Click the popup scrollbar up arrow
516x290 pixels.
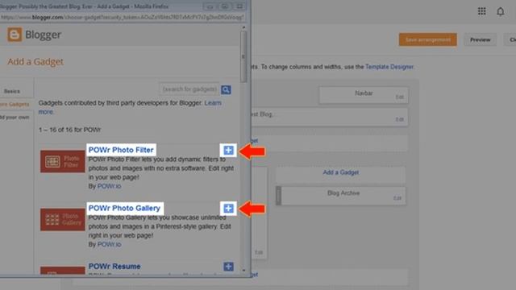click(x=243, y=27)
